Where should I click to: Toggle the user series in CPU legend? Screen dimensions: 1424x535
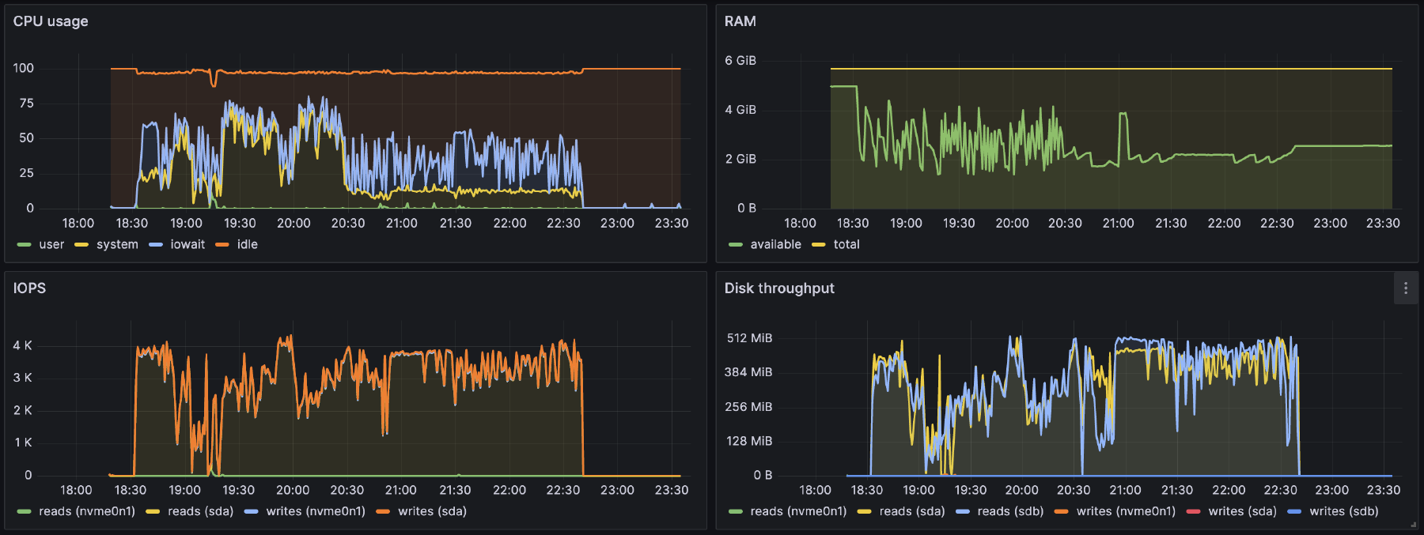coord(51,244)
